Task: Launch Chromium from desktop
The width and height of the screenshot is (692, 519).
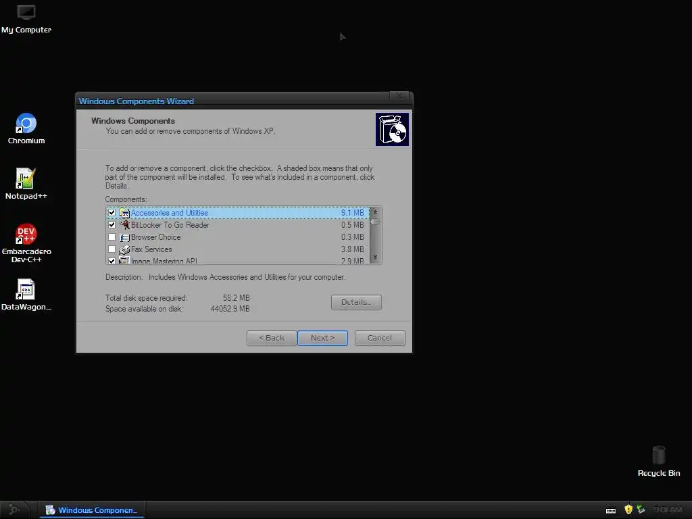Action: point(26,128)
